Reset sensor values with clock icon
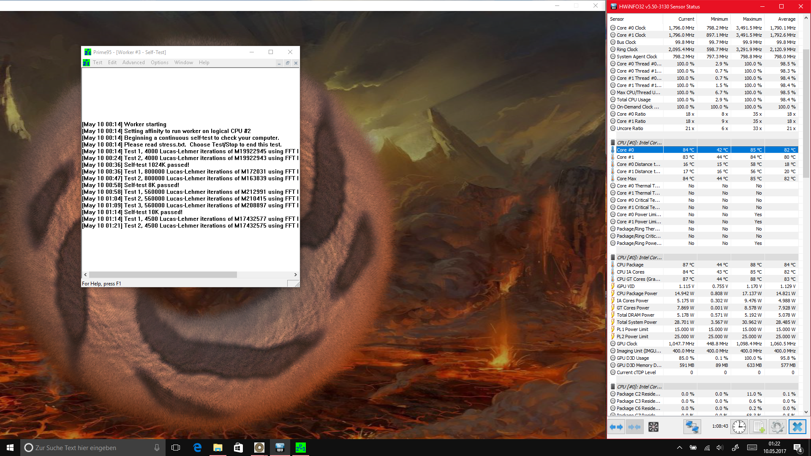 pyautogui.click(x=739, y=427)
